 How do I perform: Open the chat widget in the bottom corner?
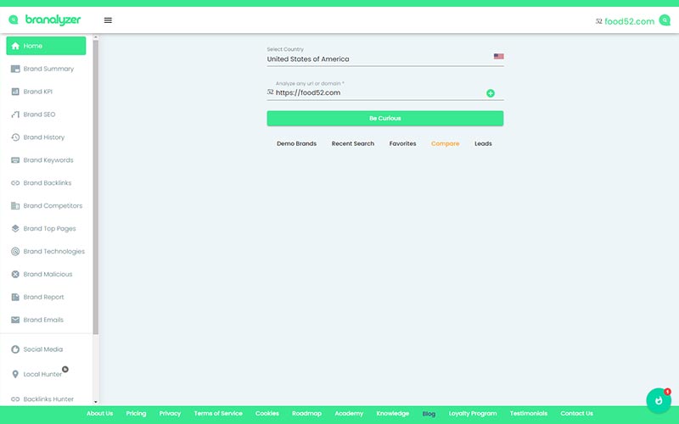659,400
